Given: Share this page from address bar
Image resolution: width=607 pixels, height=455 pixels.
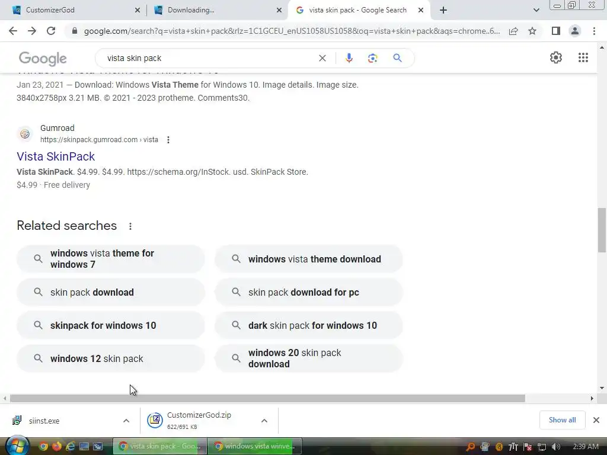Looking at the screenshot, I should [x=513, y=31].
